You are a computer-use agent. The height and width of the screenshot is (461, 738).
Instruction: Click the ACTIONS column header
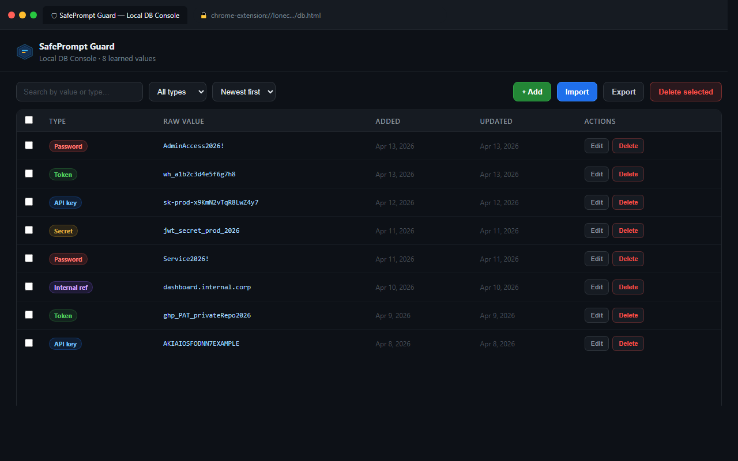600,122
